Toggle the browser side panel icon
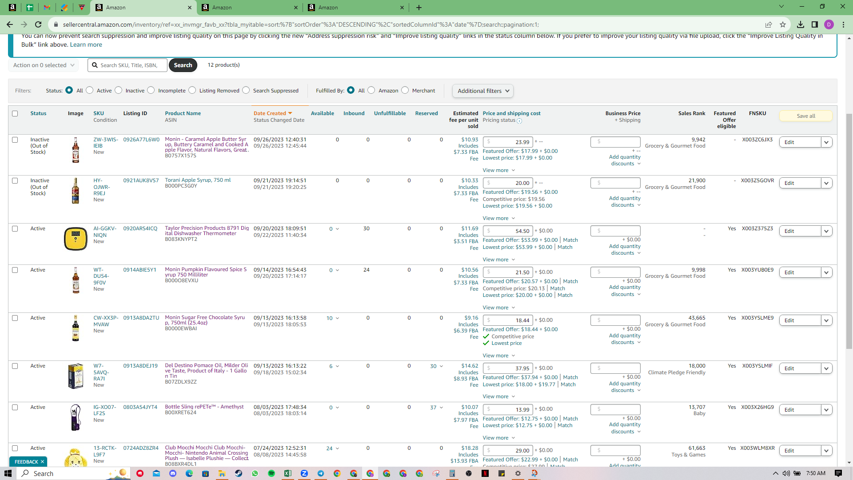 pyautogui.click(x=815, y=24)
